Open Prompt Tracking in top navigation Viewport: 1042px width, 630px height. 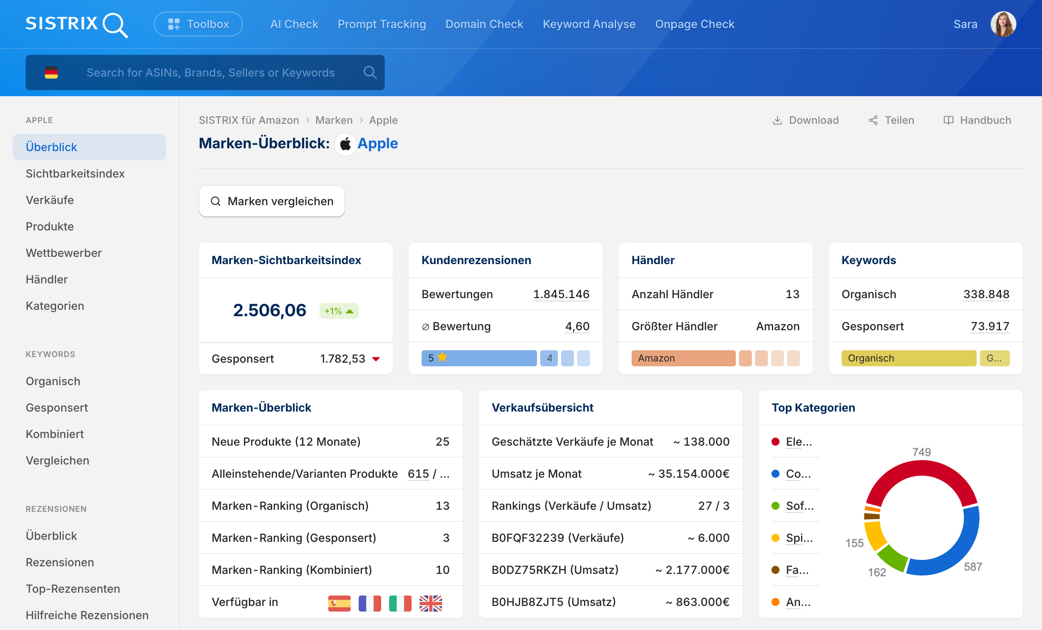click(382, 24)
